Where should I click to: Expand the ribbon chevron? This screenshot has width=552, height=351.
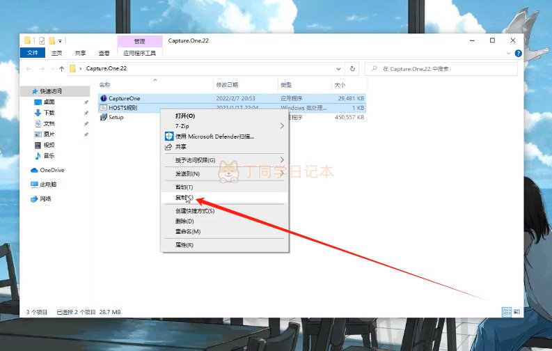(x=508, y=53)
